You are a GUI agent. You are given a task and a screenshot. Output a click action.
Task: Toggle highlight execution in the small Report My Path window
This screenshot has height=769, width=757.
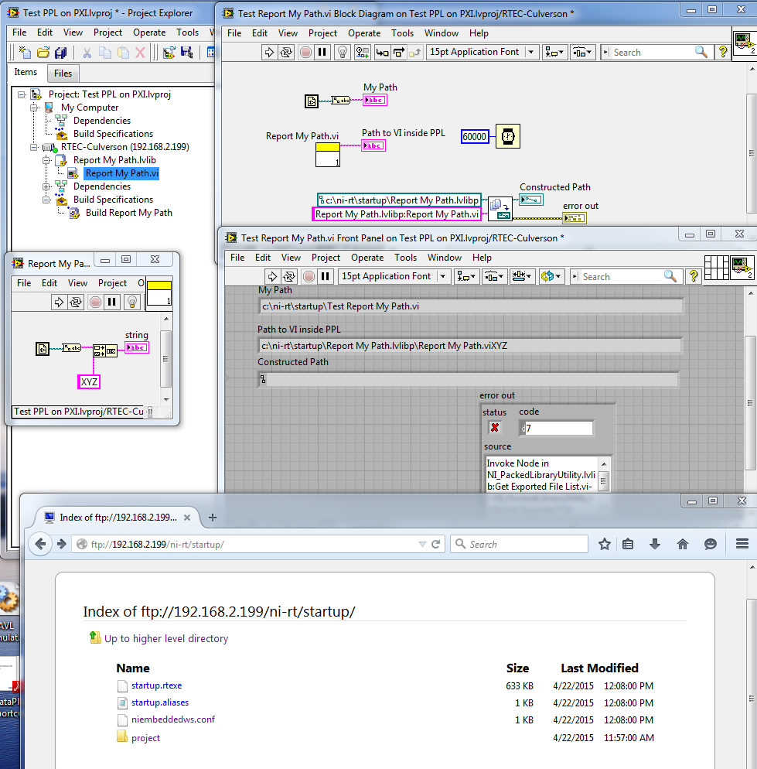click(x=131, y=302)
